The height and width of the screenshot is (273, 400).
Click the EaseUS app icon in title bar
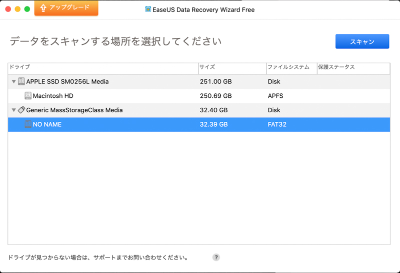click(148, 9)
